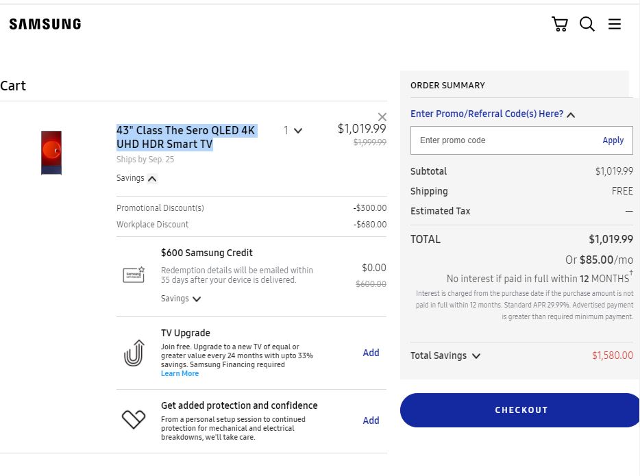Click the Samsung logo

pyautogui.click(x=45, y=23)
